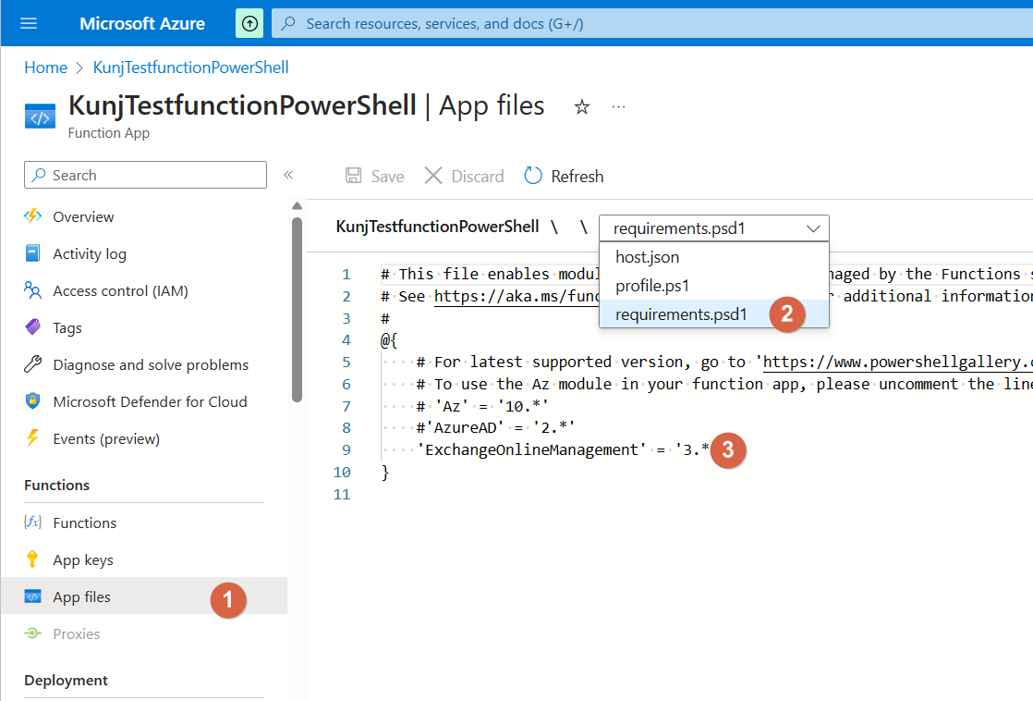Click the Refresh icon in toolbar

[x=533, y=176]
